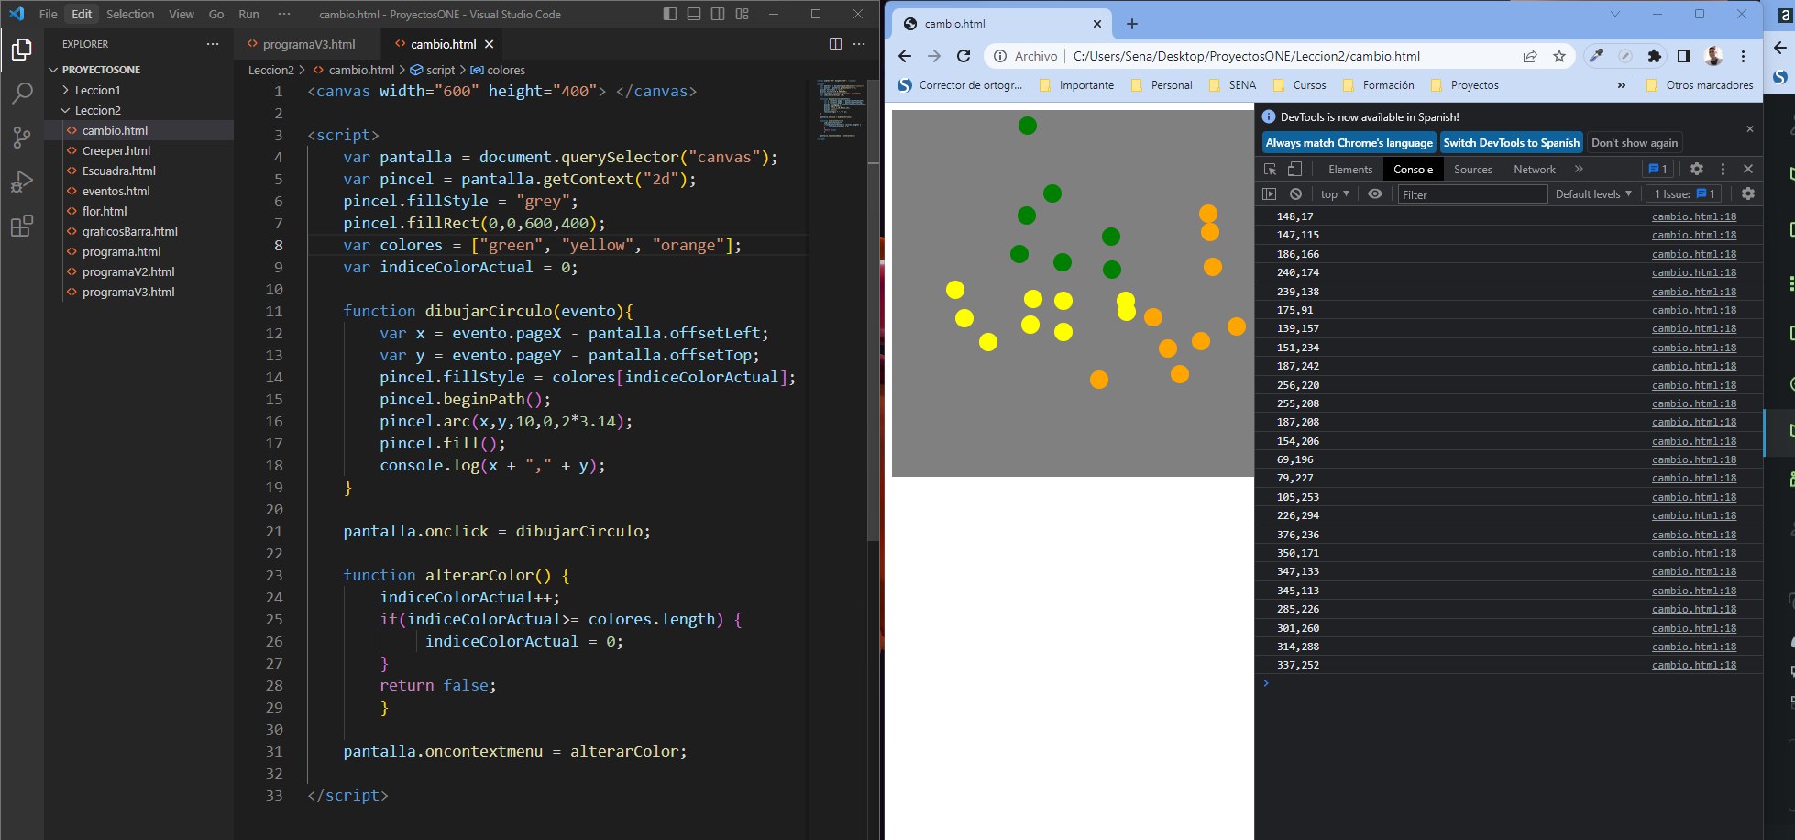Split the VS Code editor right
The height and width of the screenshot is (840, 1795).
pos(835,44)
